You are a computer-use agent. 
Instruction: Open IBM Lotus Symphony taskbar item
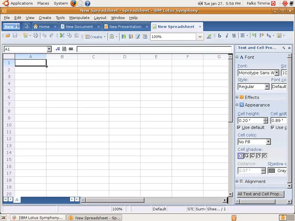point(38,218)
